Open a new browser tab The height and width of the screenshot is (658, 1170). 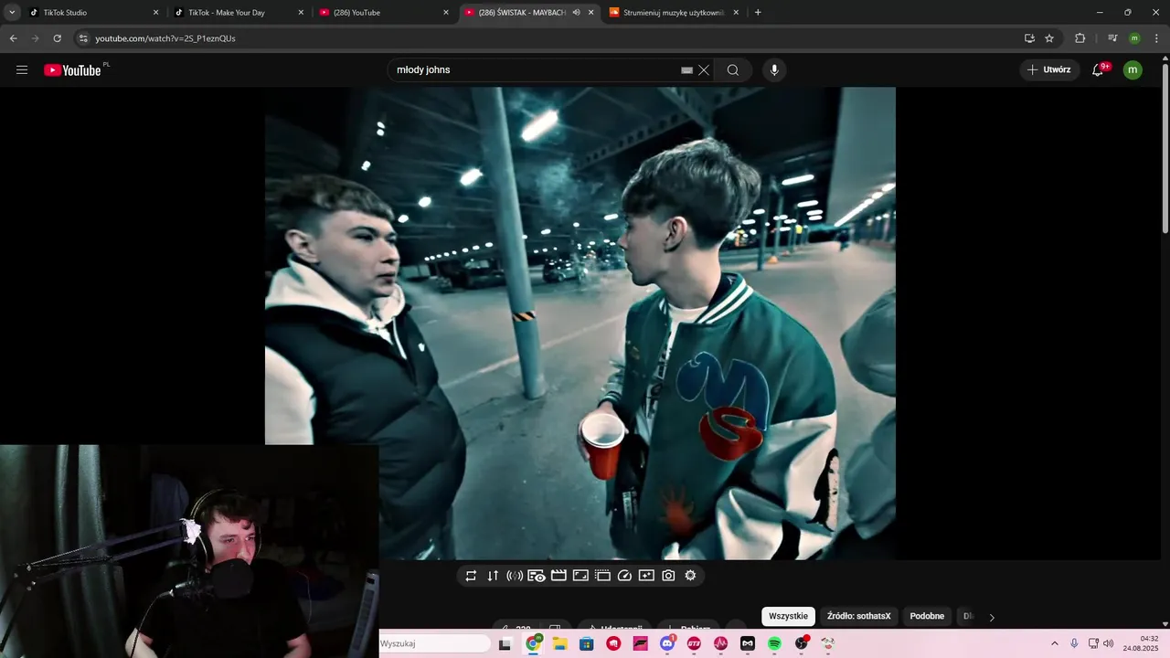click(x=758, y=13)
